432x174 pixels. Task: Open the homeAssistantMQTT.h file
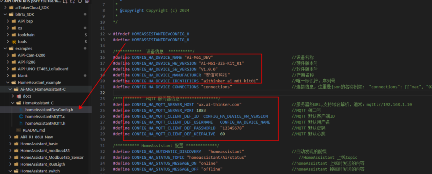pos(46,123)
